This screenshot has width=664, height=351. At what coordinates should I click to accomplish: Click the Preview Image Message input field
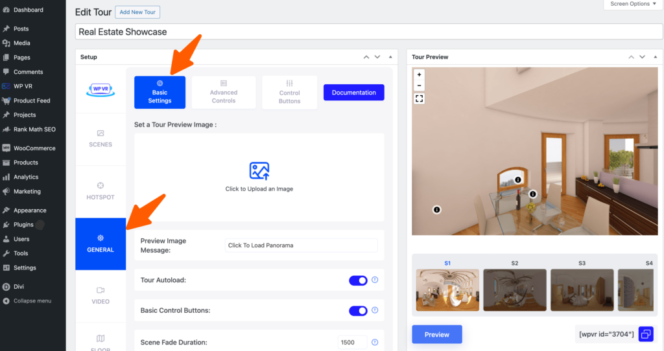(x=301, y=245)
